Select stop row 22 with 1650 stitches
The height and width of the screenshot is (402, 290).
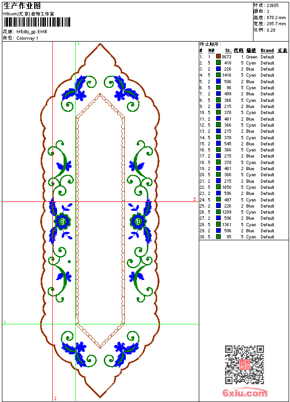click(x=244, y=187)
